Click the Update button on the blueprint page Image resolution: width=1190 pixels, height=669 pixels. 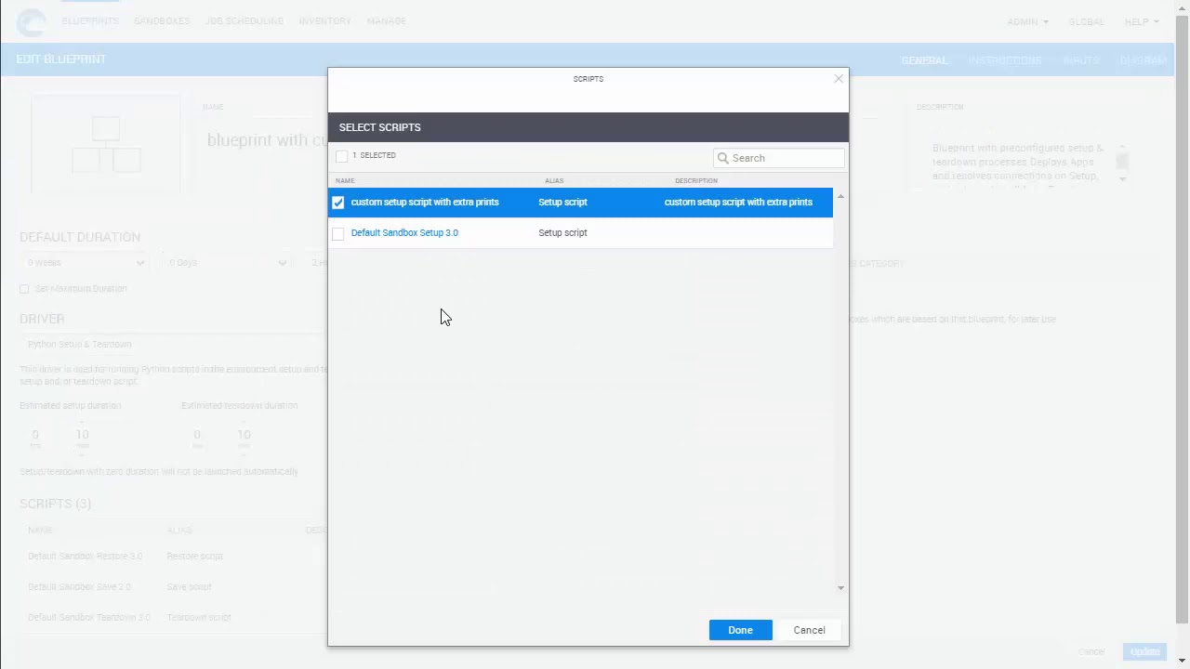[1144, 652]
